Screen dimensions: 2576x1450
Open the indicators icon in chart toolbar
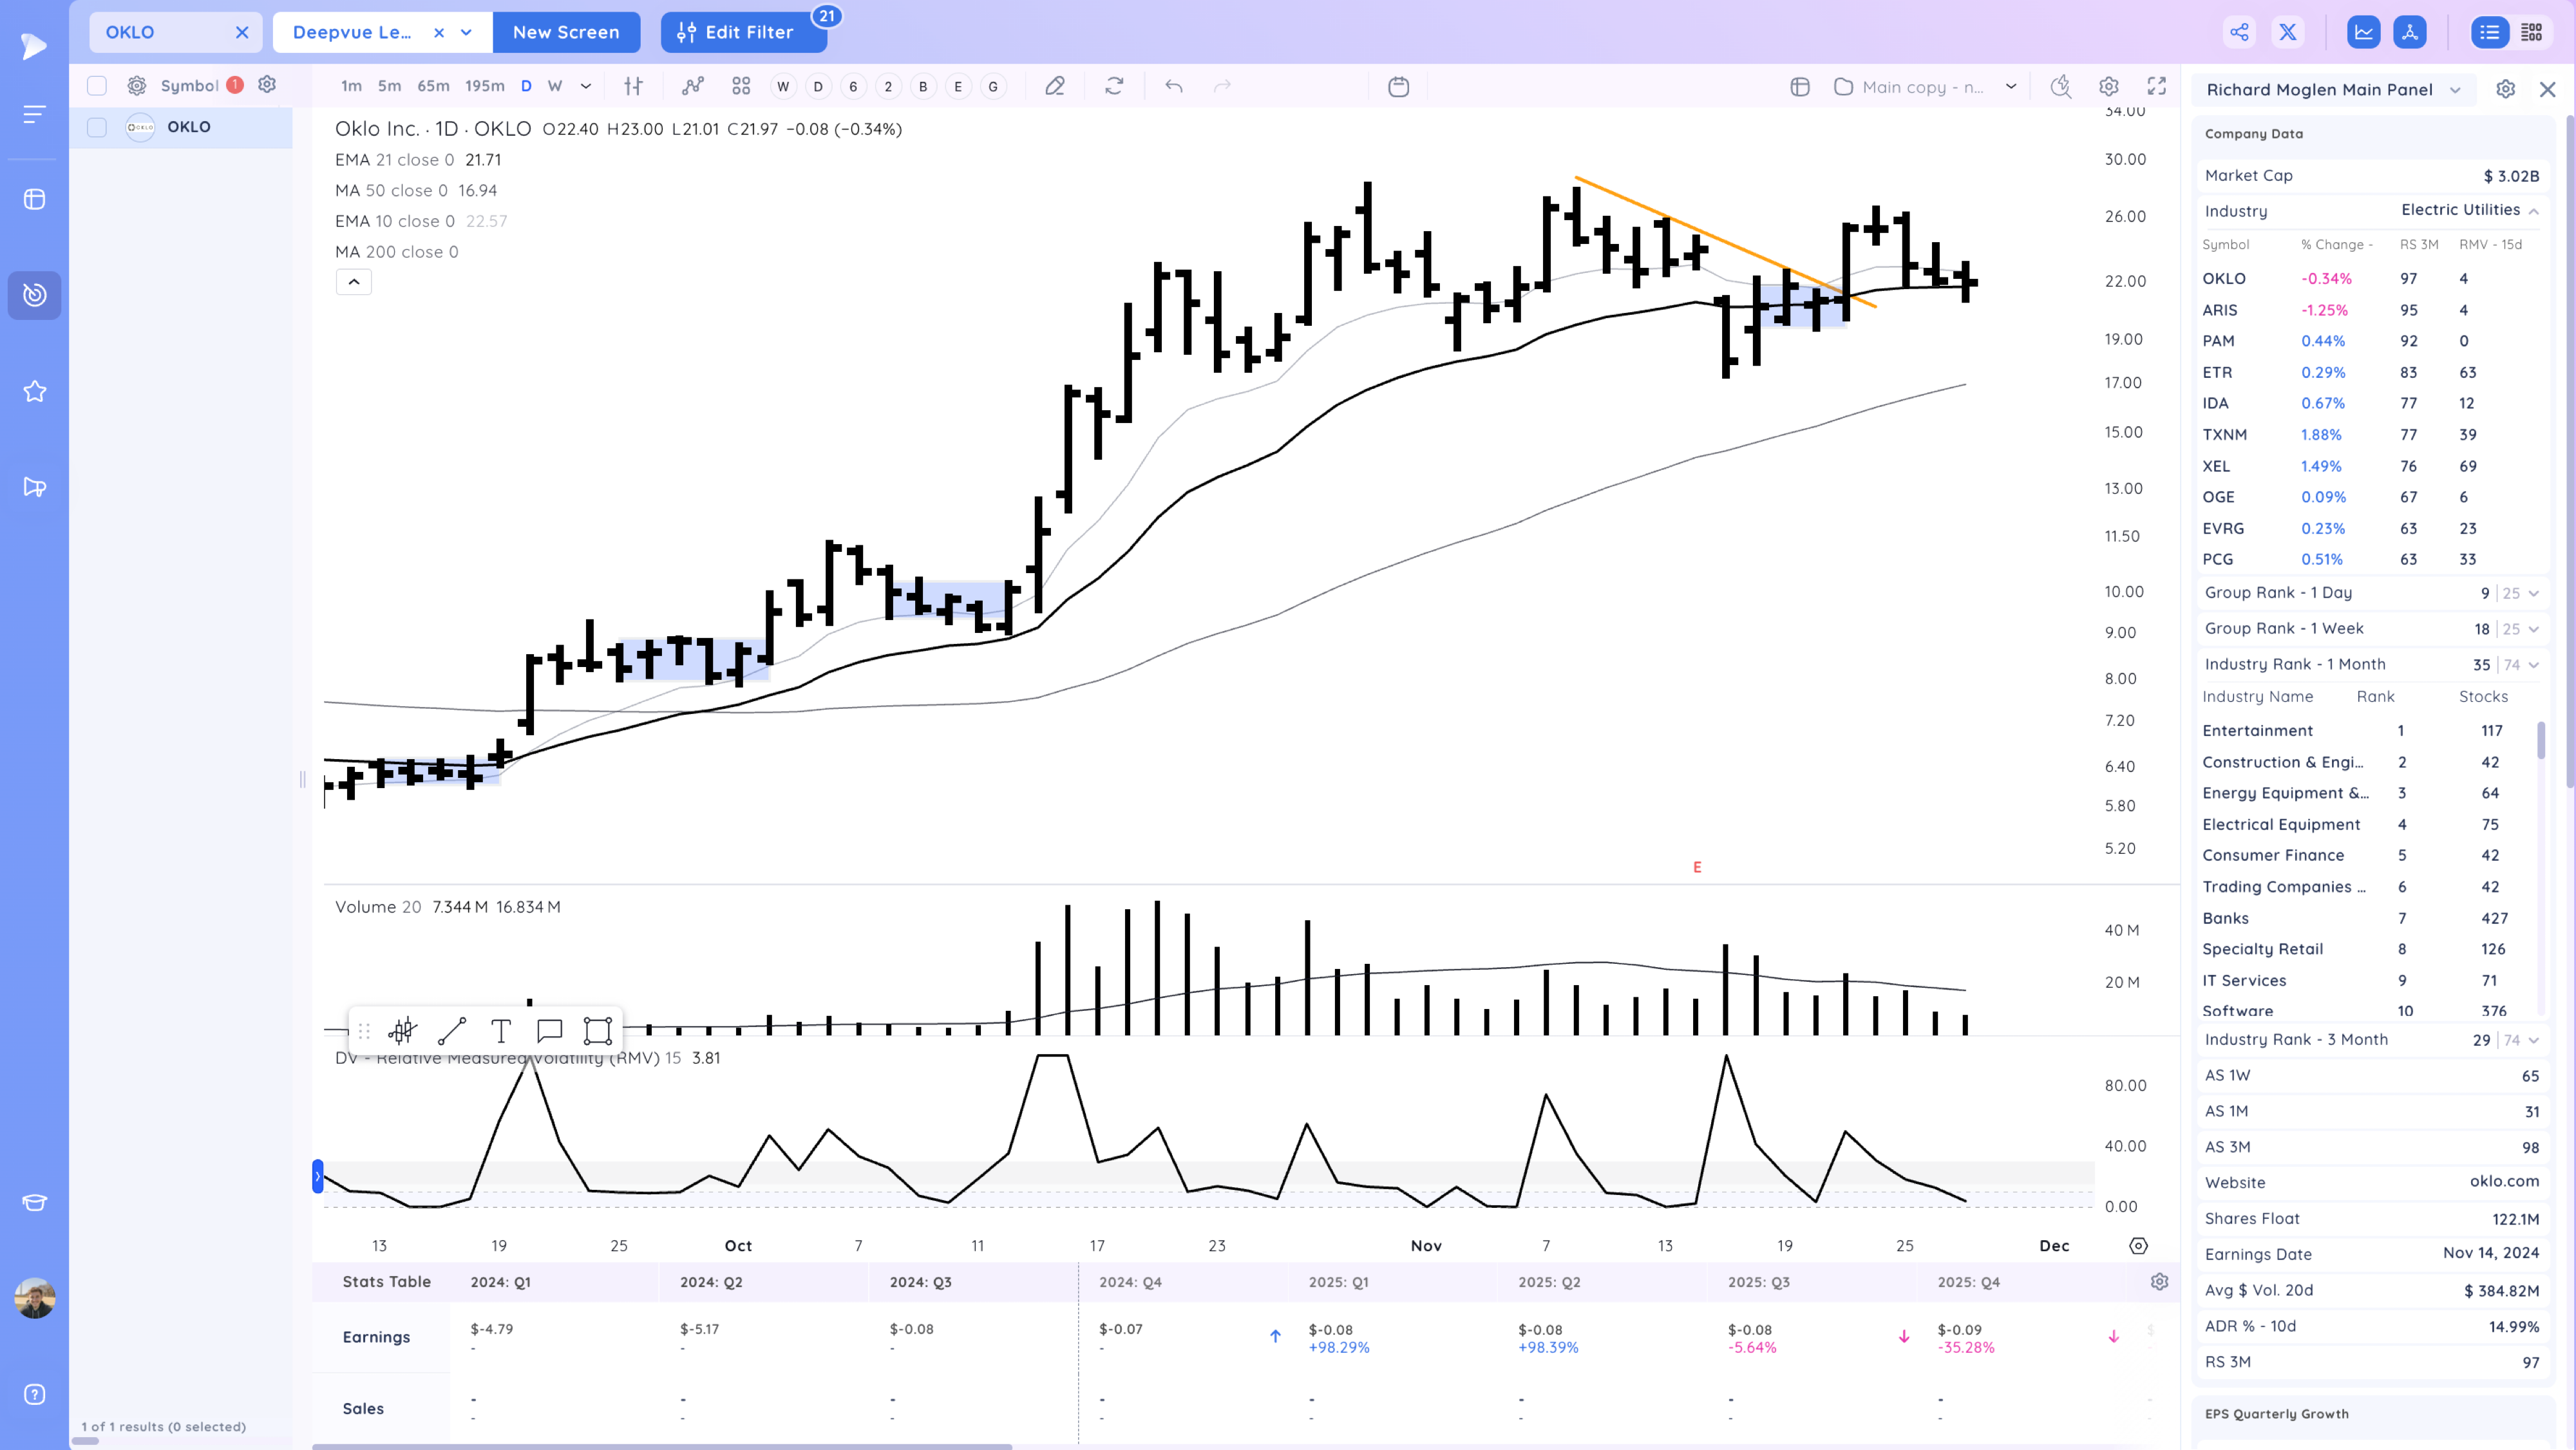[x=693, y=86]
